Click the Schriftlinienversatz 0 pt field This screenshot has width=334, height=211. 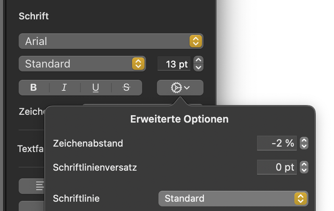[x=277, y=168]
